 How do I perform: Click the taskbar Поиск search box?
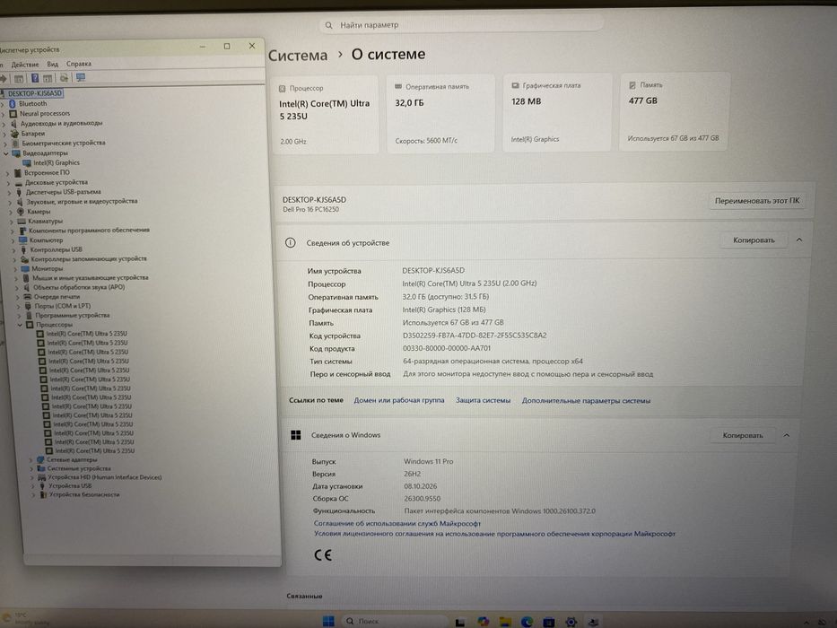pyautogui.click(x=394, y=621)
